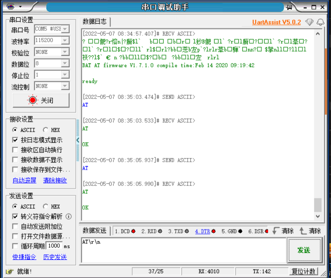Open the 停止位 1 dropdown
Viewport: 331px width, 278px height.
click(65, 75)
